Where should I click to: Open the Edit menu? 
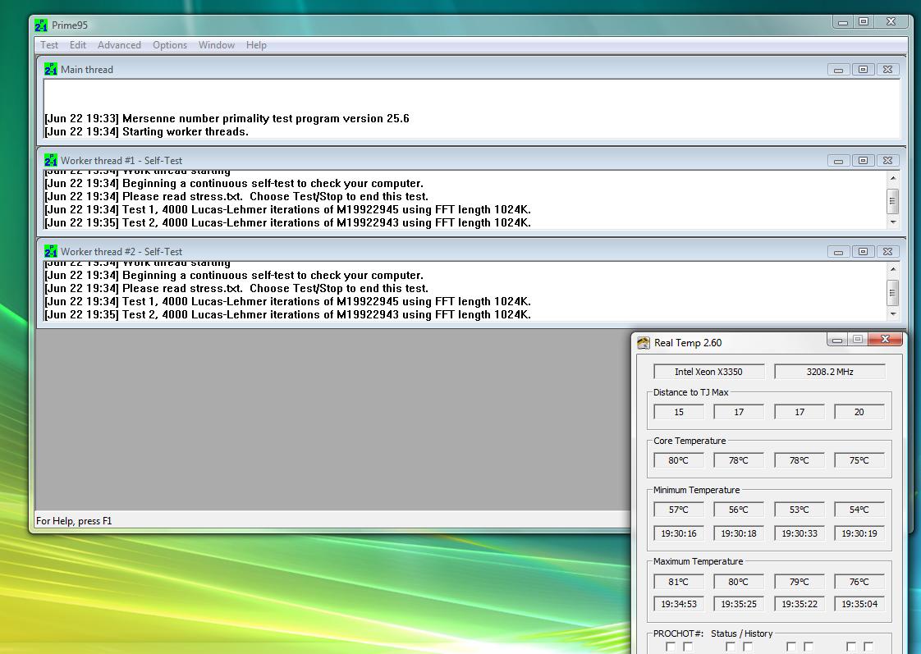77,45
